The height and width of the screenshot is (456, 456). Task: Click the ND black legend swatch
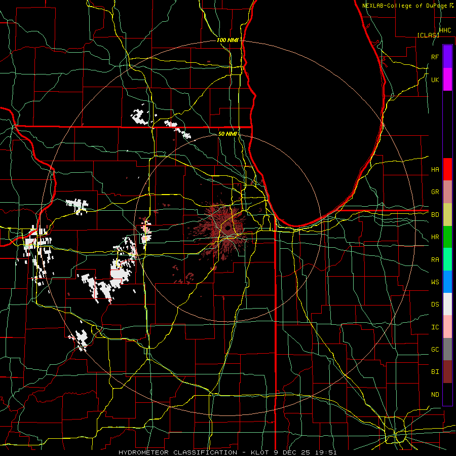[447, 394]
